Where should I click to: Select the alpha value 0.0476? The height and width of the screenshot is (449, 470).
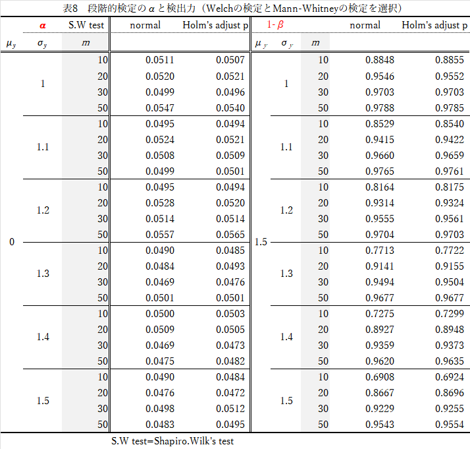point(160,393)
